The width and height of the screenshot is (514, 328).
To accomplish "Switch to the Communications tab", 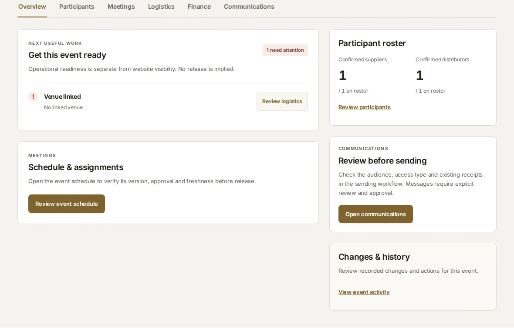I will [x=249, y=7].
